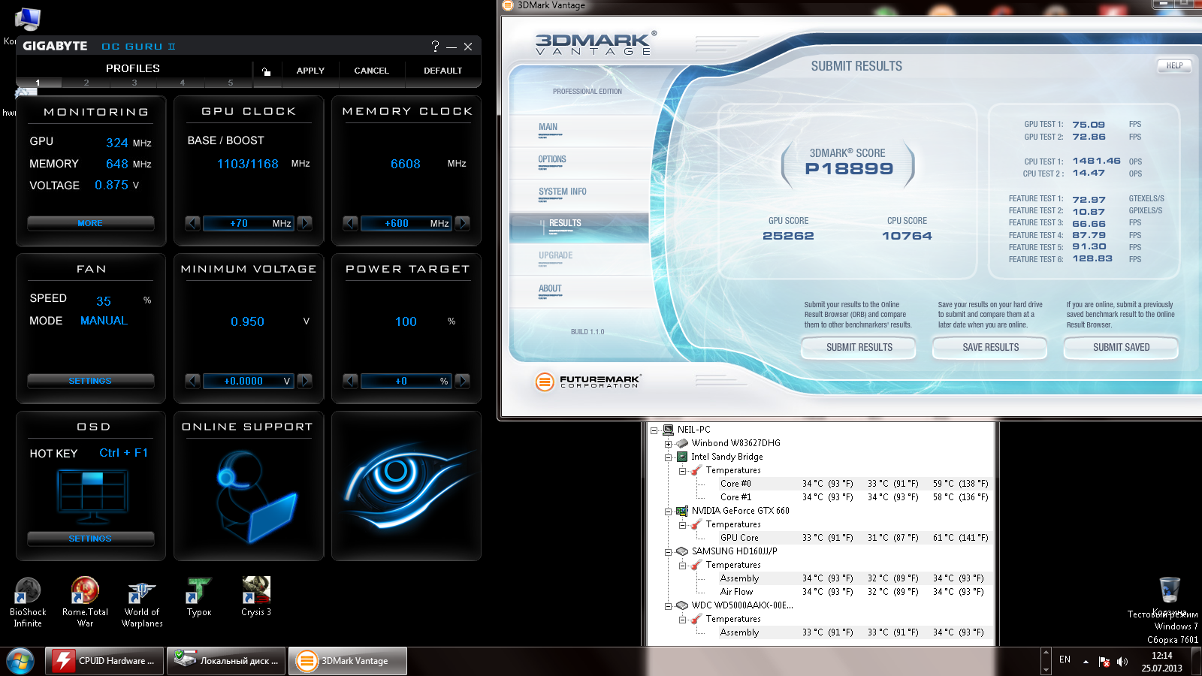This screenshot has width=1202, height=676.
Task: Cancel the OC Guru changes
Action: click(371, 71)
